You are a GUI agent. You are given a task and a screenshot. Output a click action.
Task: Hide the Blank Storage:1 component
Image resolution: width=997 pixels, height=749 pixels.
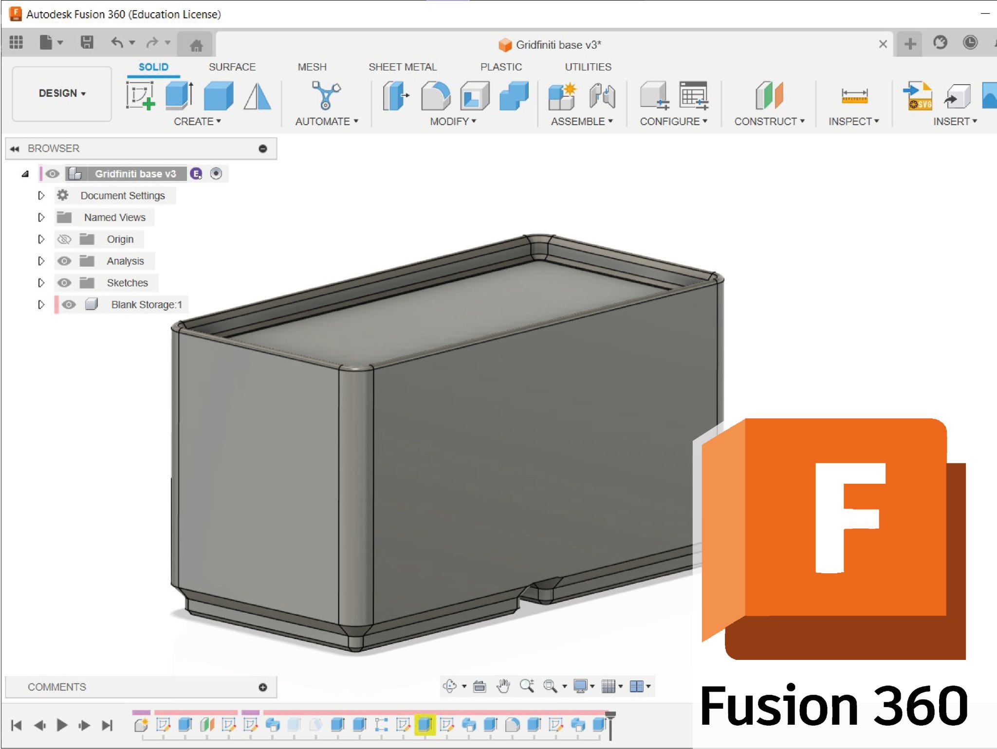click(69, 305)
